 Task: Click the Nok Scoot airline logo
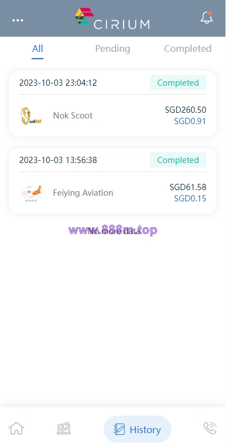(x=31, y=116)
